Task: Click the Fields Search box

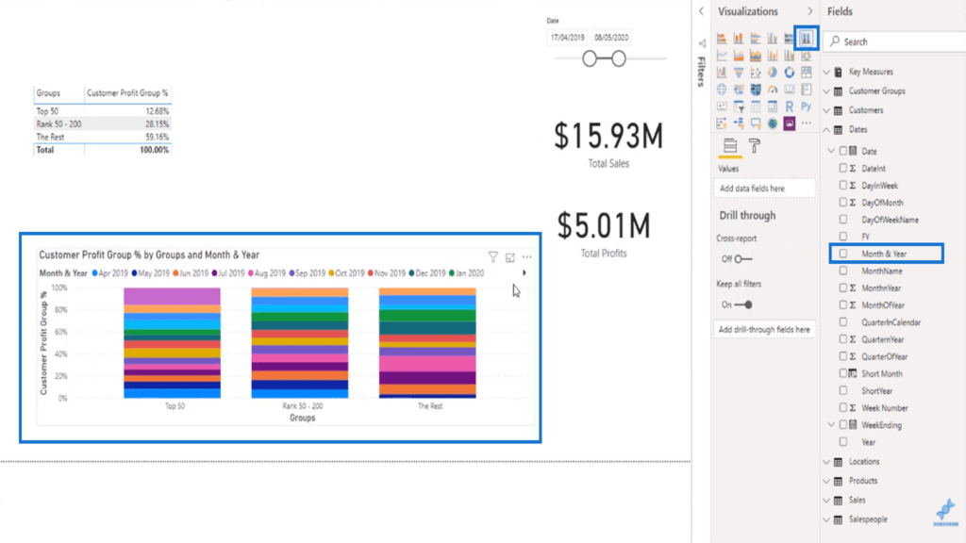Action: tap(894, 41)
